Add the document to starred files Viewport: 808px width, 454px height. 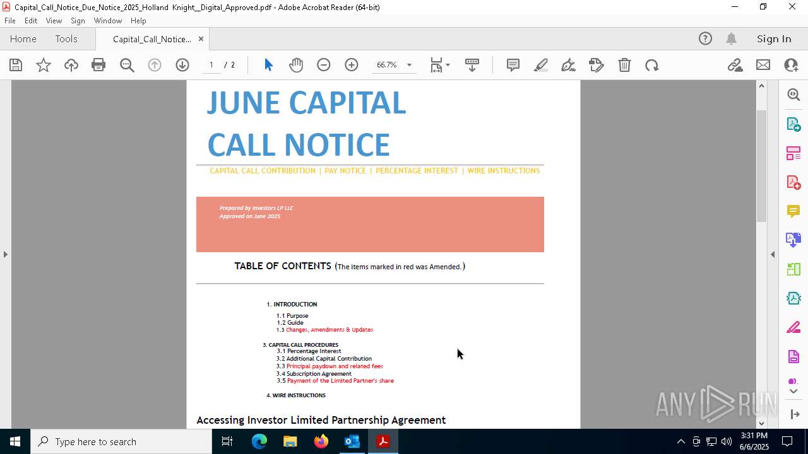[44, 65]
